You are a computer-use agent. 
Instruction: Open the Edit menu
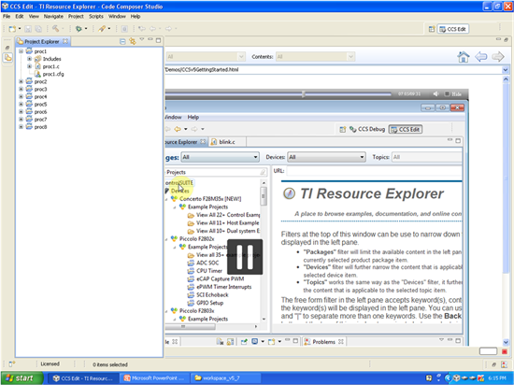point(20,17)
